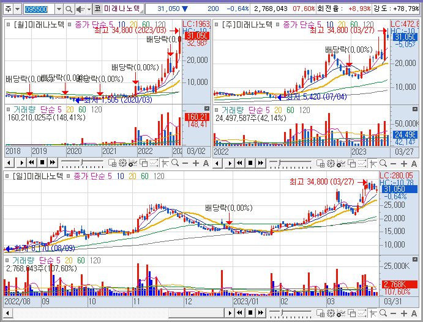Zoom in using plus in the monthly chart toolbar
The width and height of the screenshot is (423, 322).
196,163
